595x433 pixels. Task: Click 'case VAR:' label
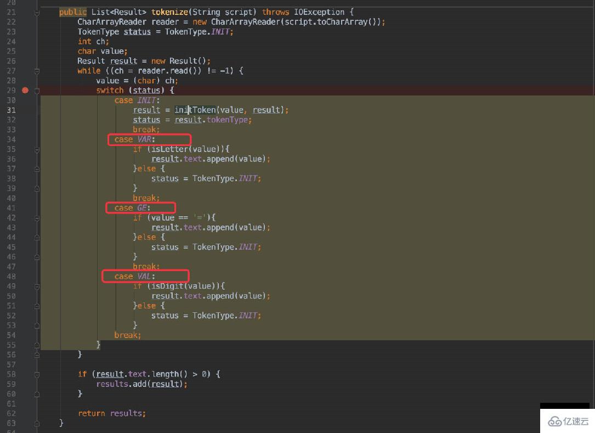(x=135, y=139)
